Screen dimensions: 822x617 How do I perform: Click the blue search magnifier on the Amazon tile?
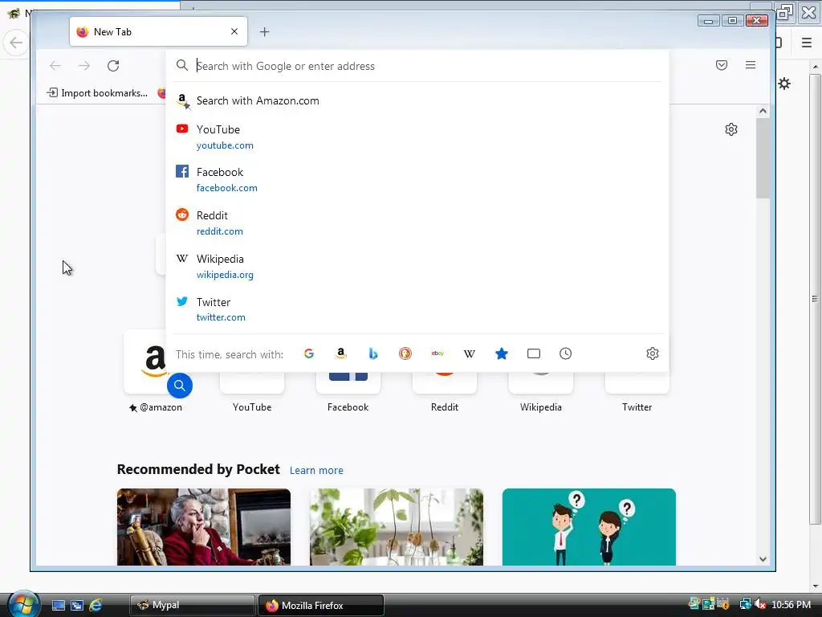point(180,386)
